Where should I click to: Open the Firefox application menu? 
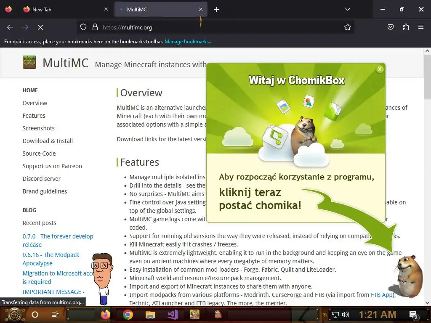coord(421,27)
